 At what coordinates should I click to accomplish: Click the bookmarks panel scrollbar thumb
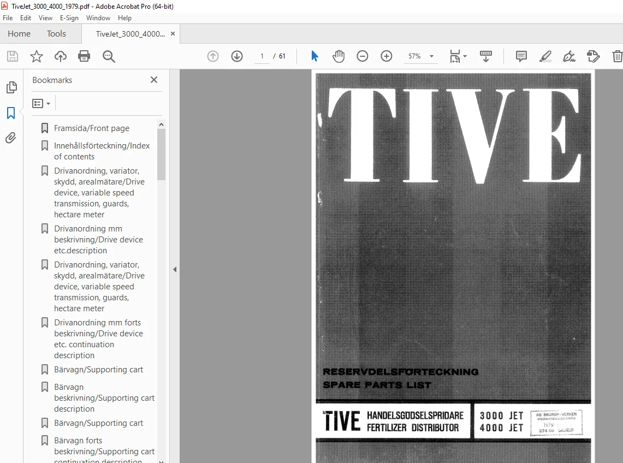point(161,154)
